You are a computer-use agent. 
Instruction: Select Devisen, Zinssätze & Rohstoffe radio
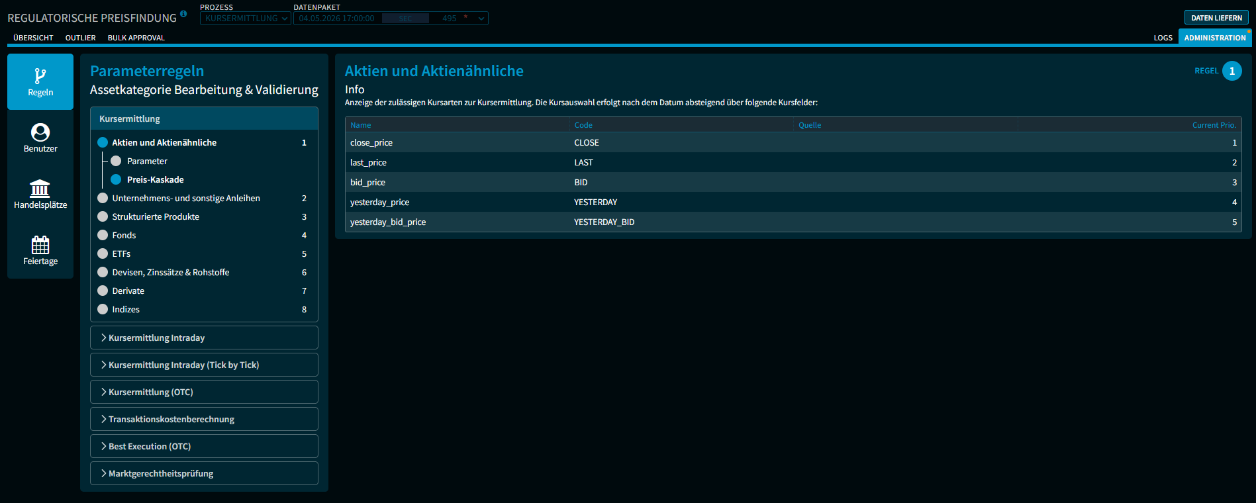coord(103,272)
